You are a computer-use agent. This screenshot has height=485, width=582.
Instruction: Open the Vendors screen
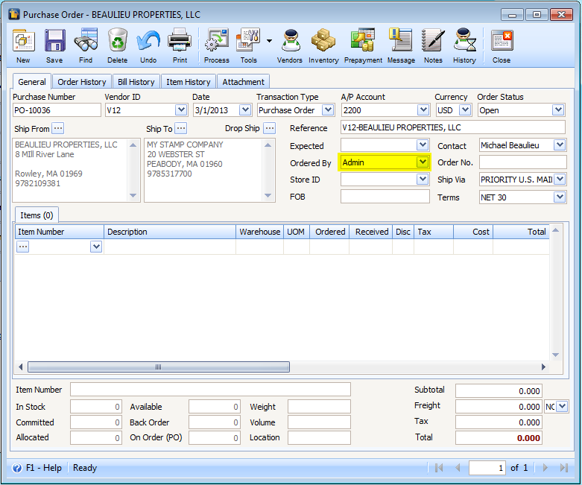click(291, 40)
